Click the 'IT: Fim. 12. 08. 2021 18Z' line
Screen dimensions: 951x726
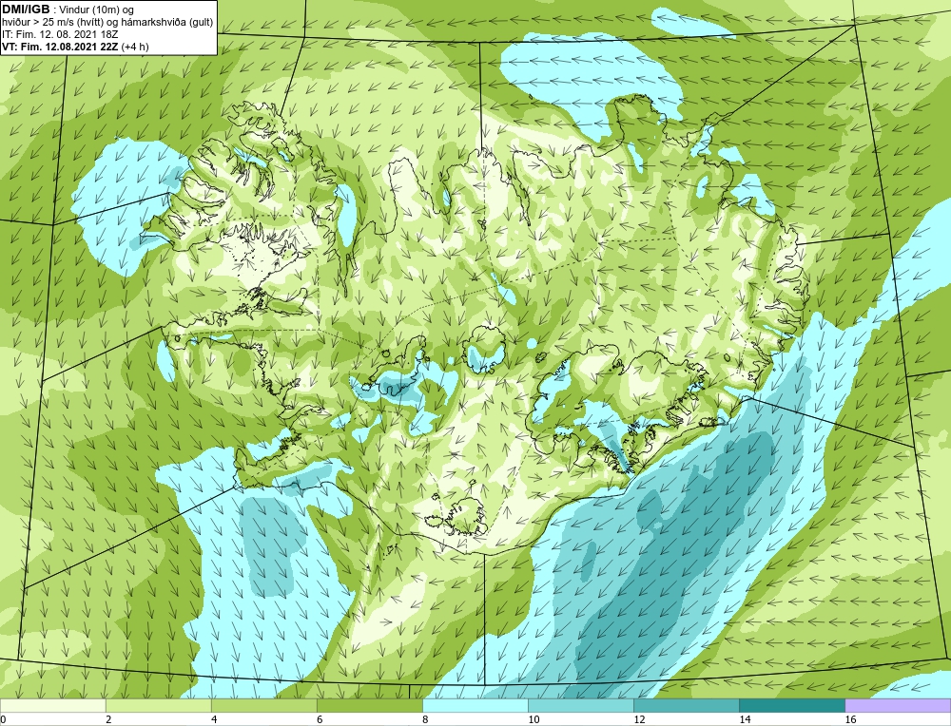[x=59, y=34]
